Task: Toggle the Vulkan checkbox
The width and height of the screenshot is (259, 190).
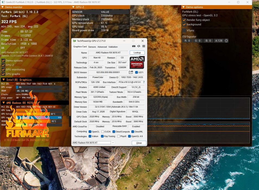Action: 90,136
